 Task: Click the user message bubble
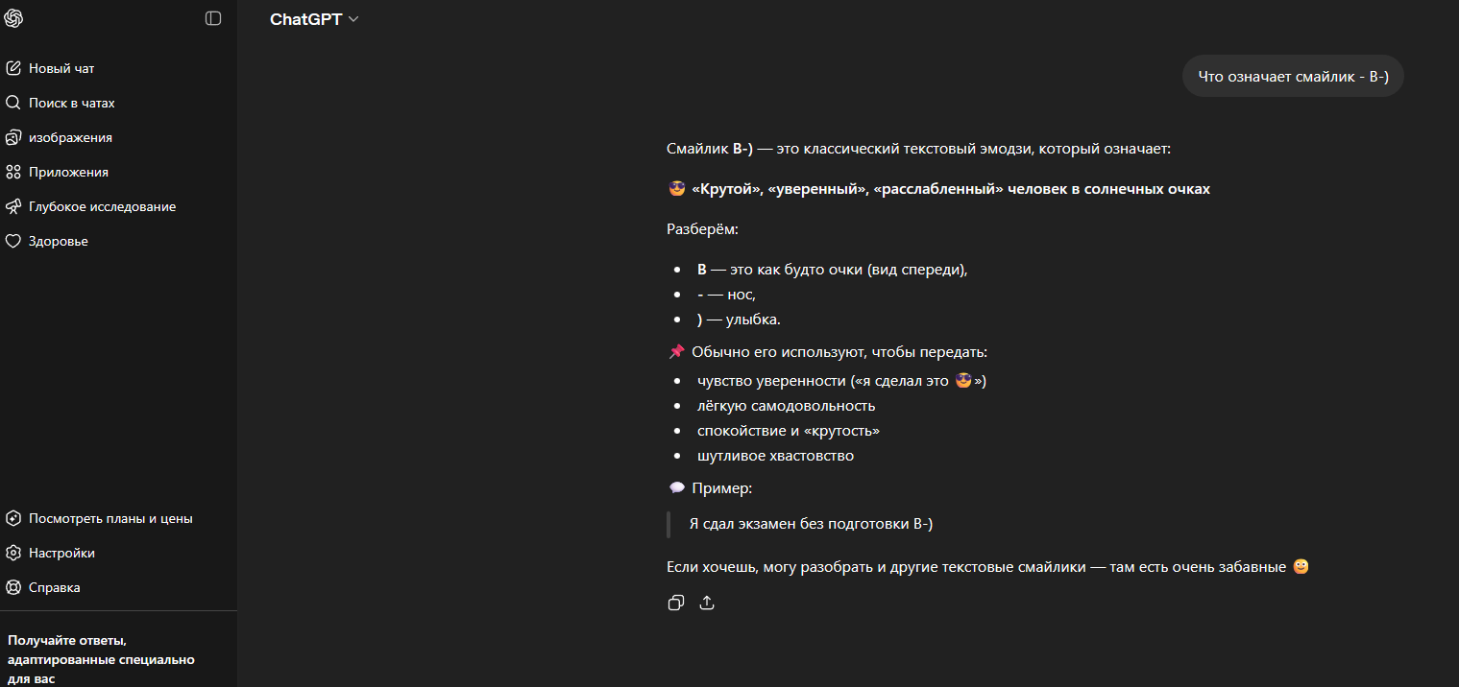click(1293, 76)
